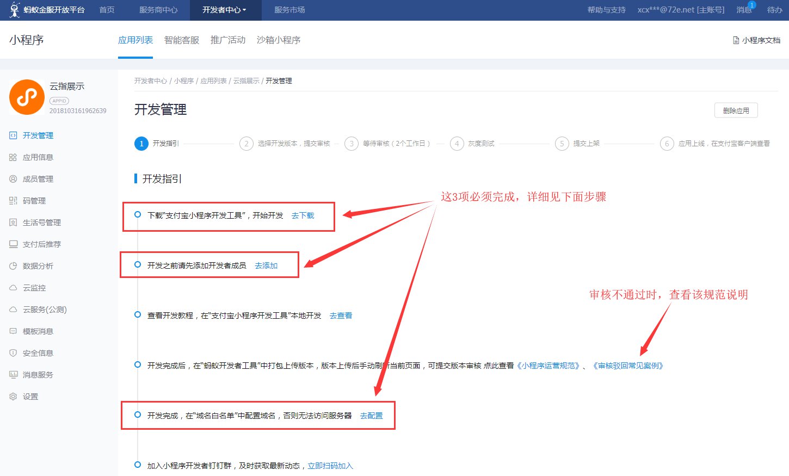Screen dimensions: 789x476
Task: Click the Ant Financial platform logo icon
Action: (15, 10)
